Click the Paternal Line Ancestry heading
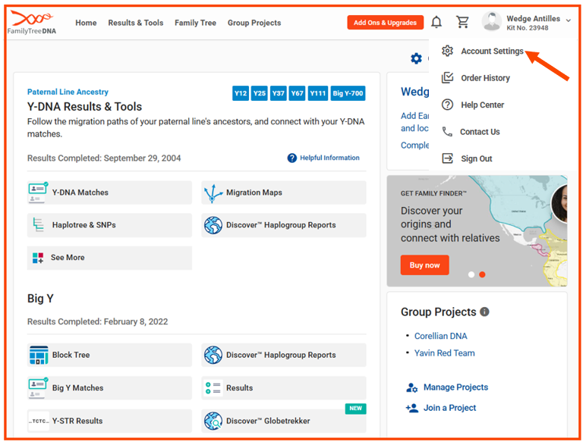This screenshot has height=445, width=586. 68,92
